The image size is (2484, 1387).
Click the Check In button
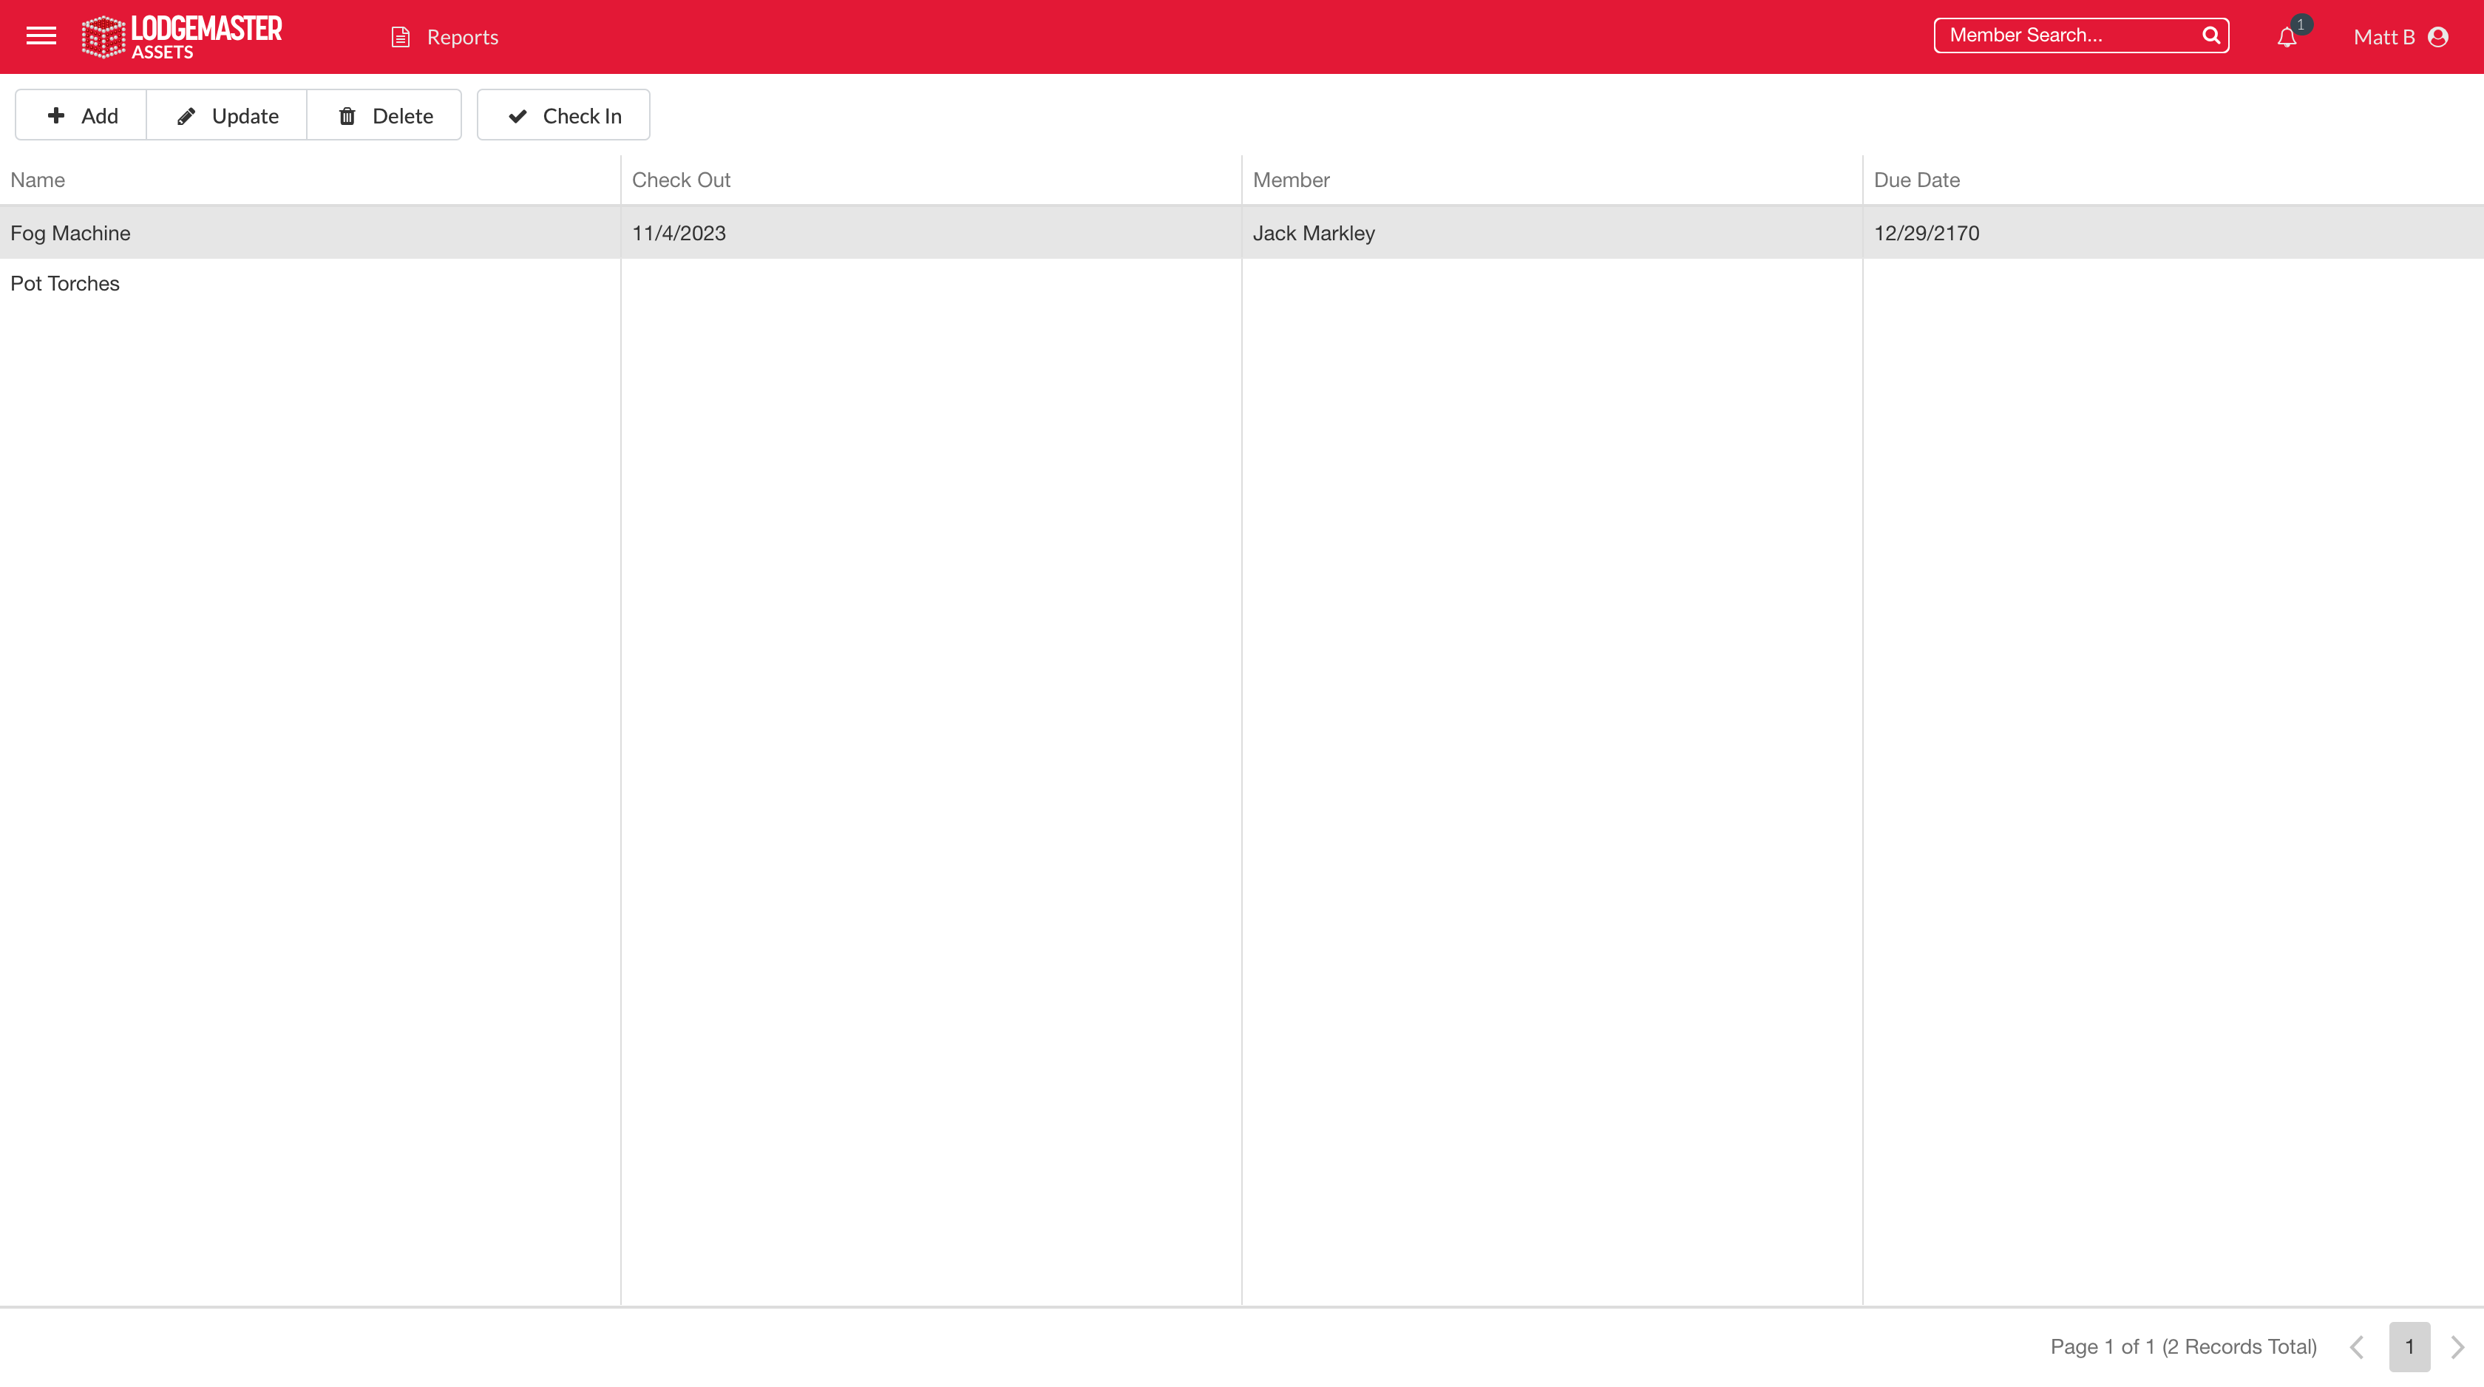coord(563,116)
